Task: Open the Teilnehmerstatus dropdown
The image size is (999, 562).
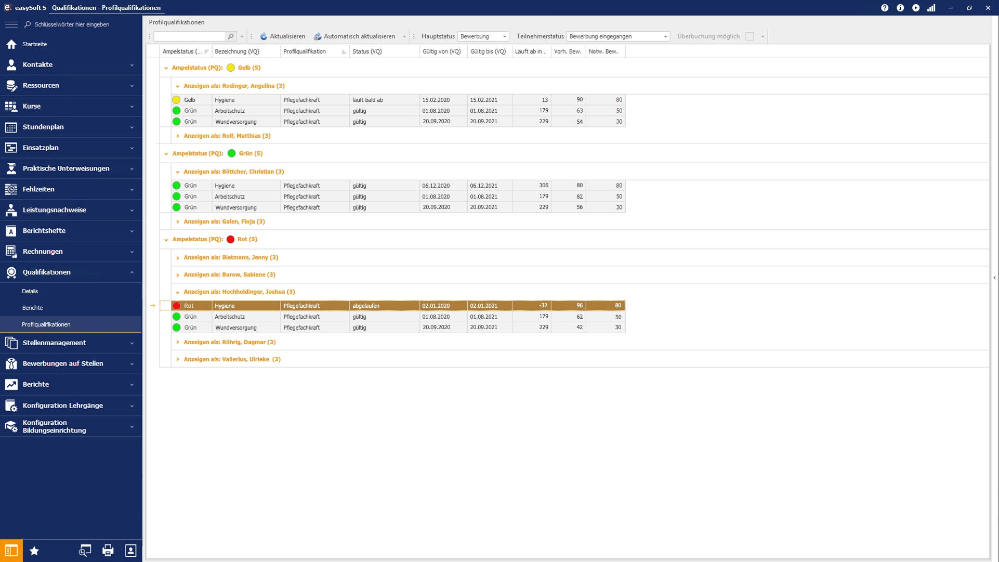Action: pos(665,36)
